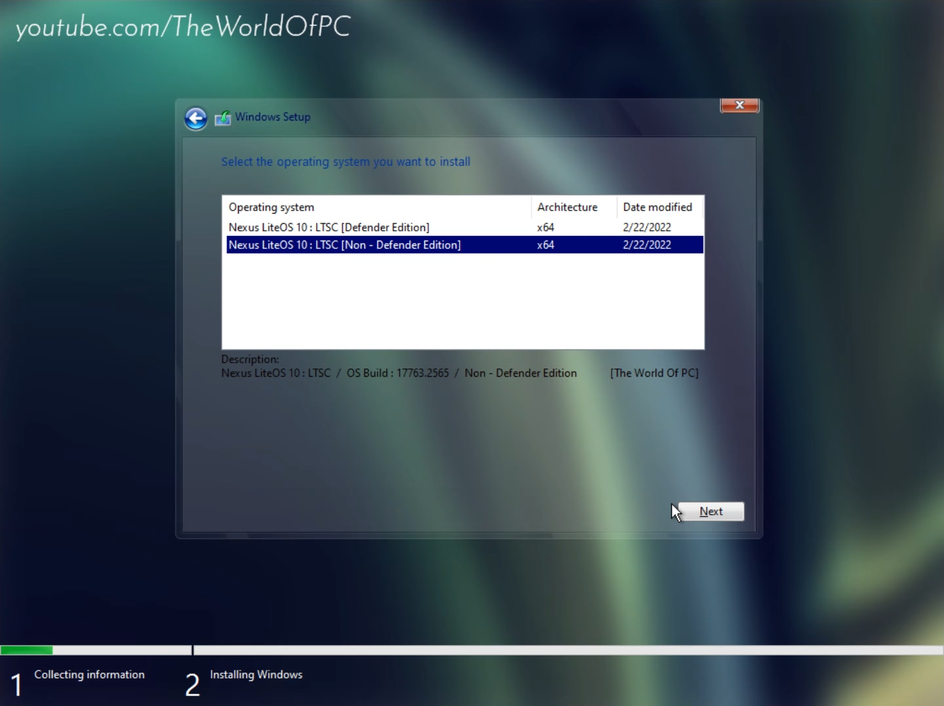944x706 pixels.
Task: Select the Non - Defender Edition row
Action: (x=465, y=245)
